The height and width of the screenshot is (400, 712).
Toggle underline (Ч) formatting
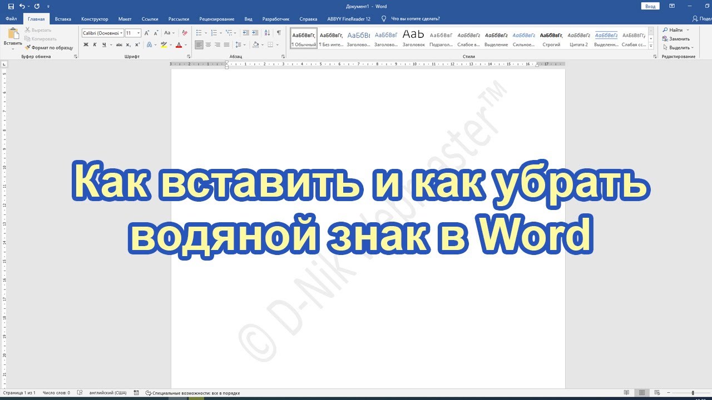[104, 44]
